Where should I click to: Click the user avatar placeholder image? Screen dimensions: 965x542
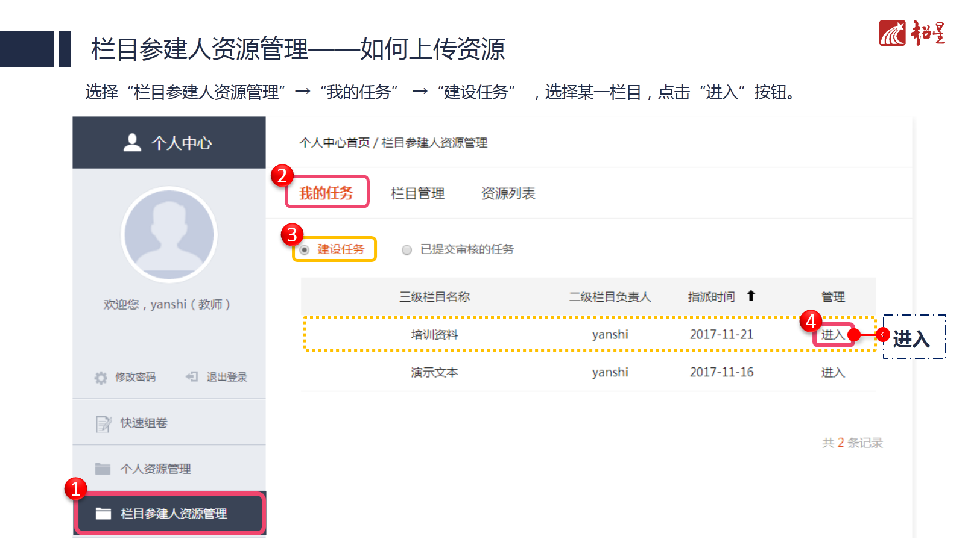click(x=169, y=234)
